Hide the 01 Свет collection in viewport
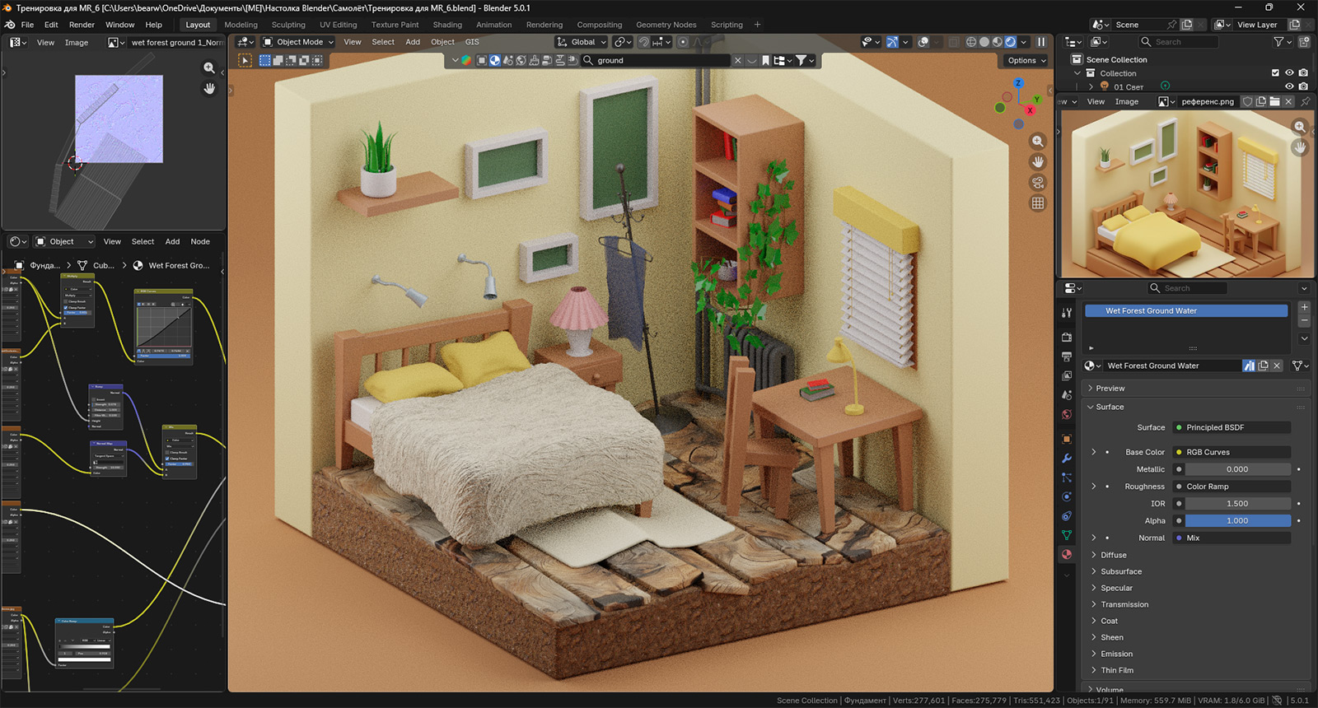 (1289, 86)
